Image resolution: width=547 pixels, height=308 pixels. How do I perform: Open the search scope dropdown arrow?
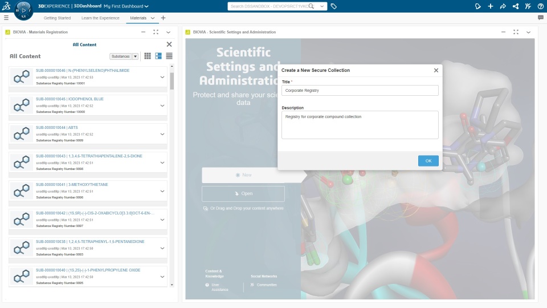(321, 6)
